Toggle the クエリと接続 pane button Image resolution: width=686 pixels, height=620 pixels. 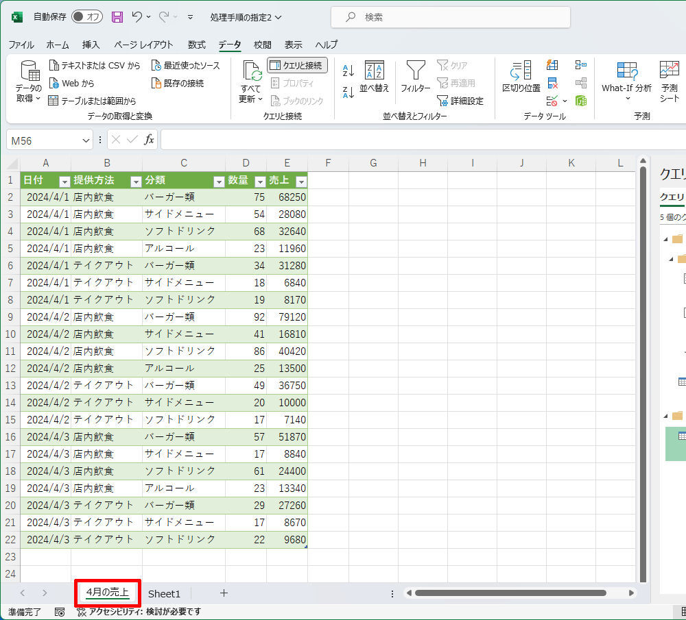297,65
